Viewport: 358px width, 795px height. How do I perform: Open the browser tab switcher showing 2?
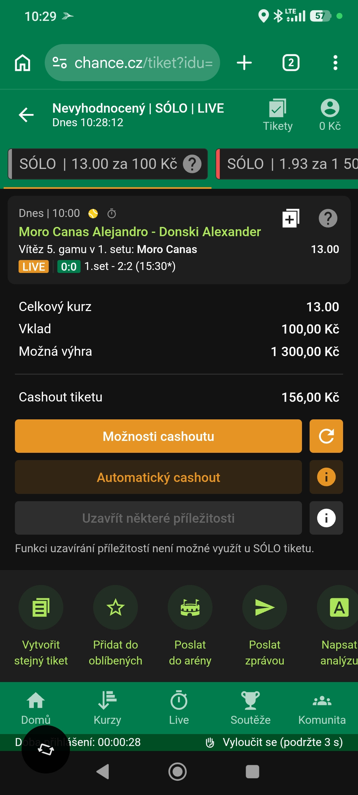pos(291,63)
